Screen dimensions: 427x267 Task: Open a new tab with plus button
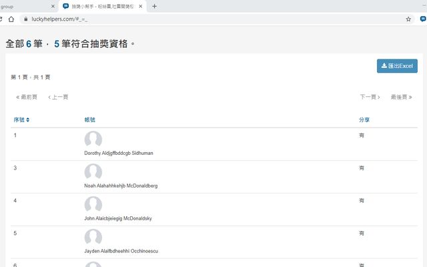tap(154, 6)
